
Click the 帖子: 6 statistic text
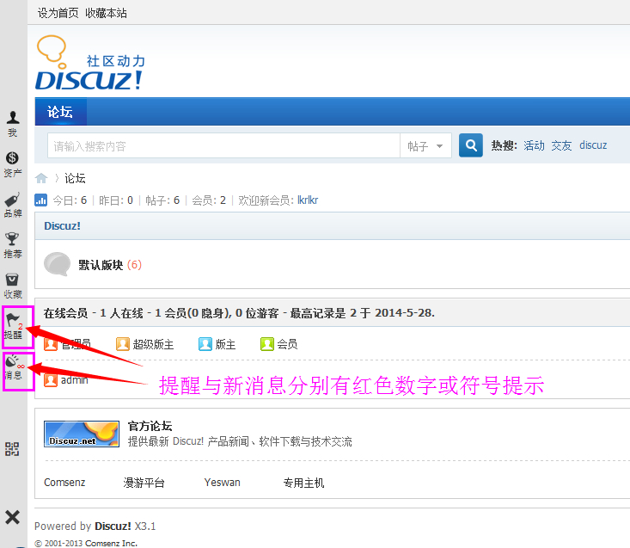tap(162, 200)
